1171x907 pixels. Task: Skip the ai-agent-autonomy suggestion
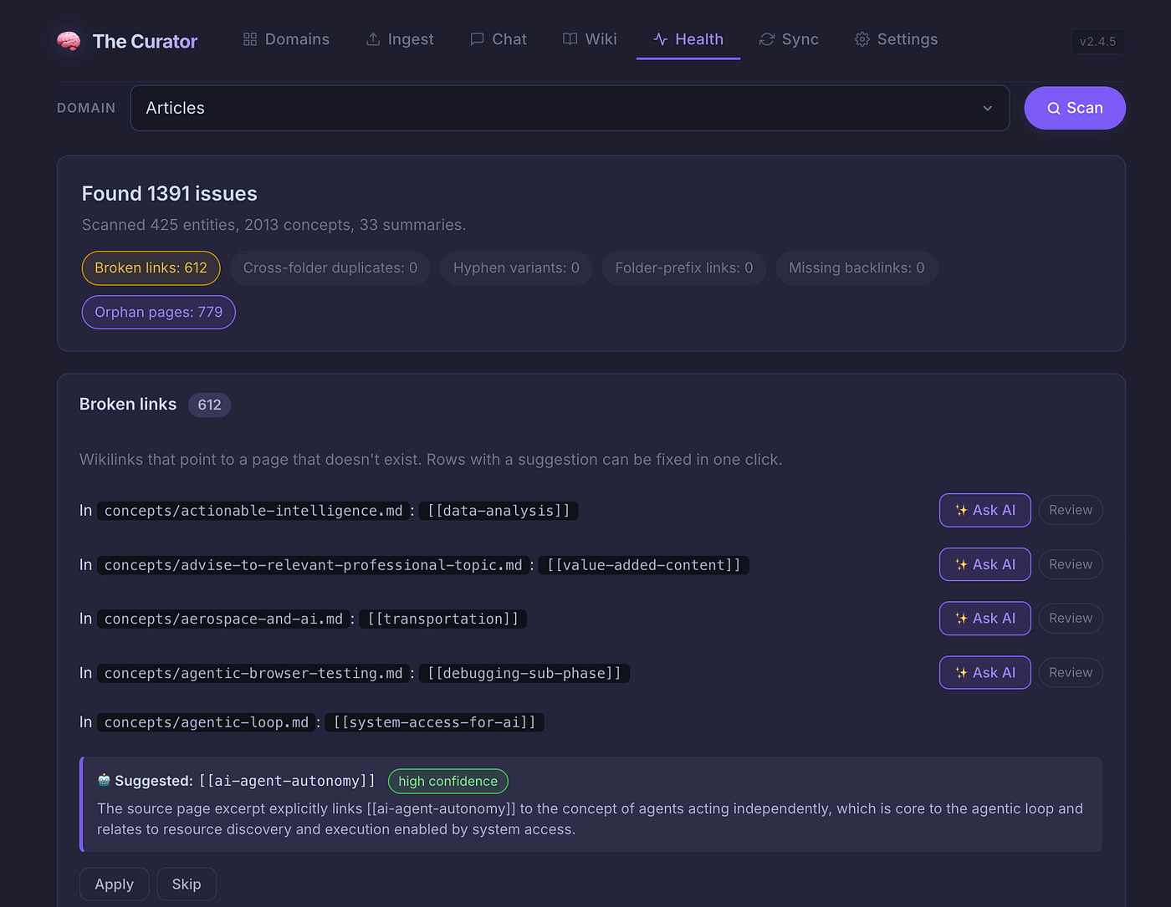click(187, 884)
